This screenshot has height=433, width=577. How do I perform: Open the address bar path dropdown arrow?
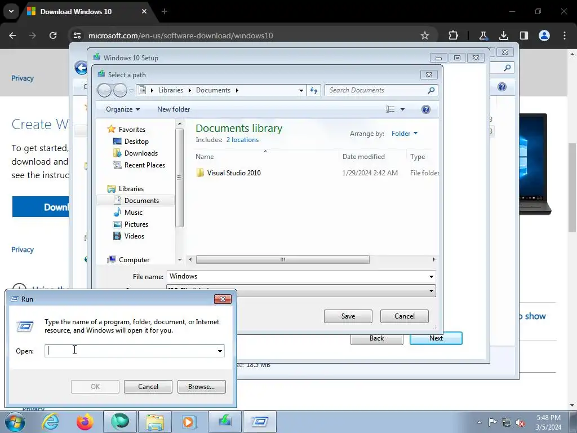301,90
